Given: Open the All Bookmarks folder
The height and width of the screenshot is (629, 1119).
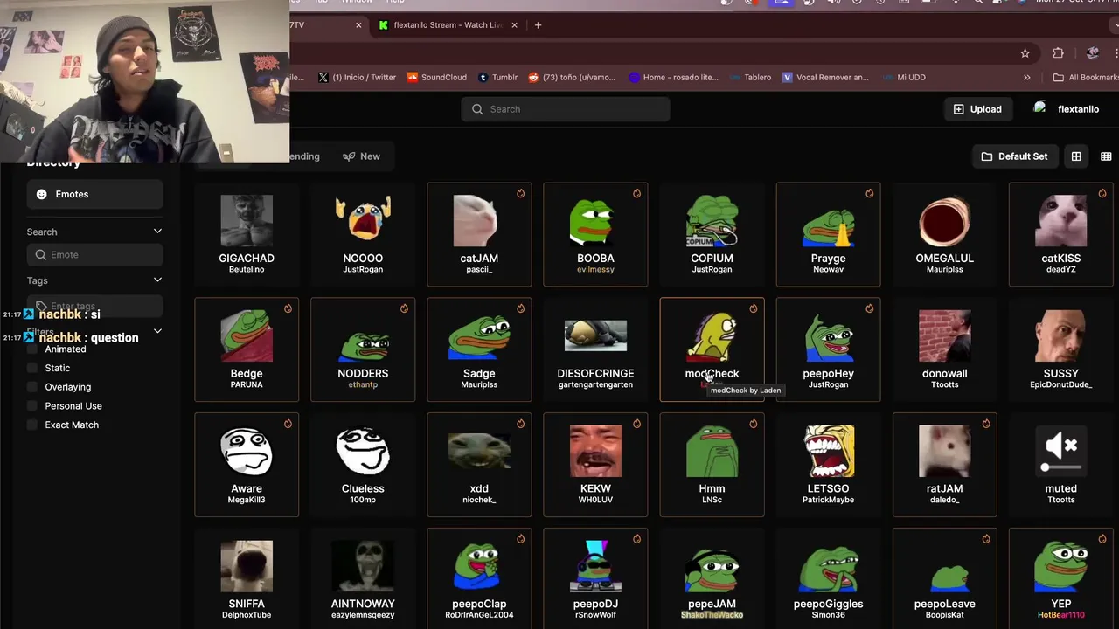Looking at the screenshot, I should click(1085, 77).
